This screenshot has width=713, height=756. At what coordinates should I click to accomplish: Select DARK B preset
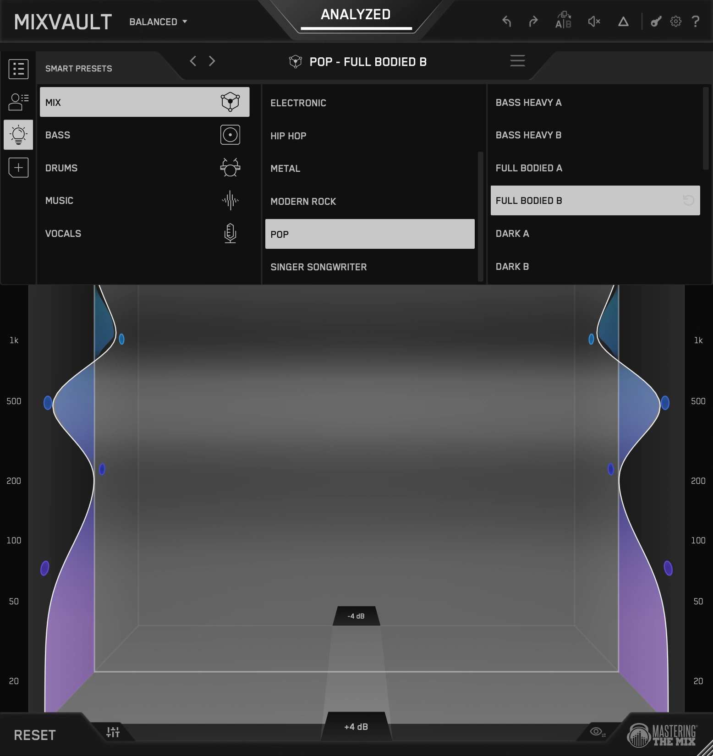click(595, 267)
